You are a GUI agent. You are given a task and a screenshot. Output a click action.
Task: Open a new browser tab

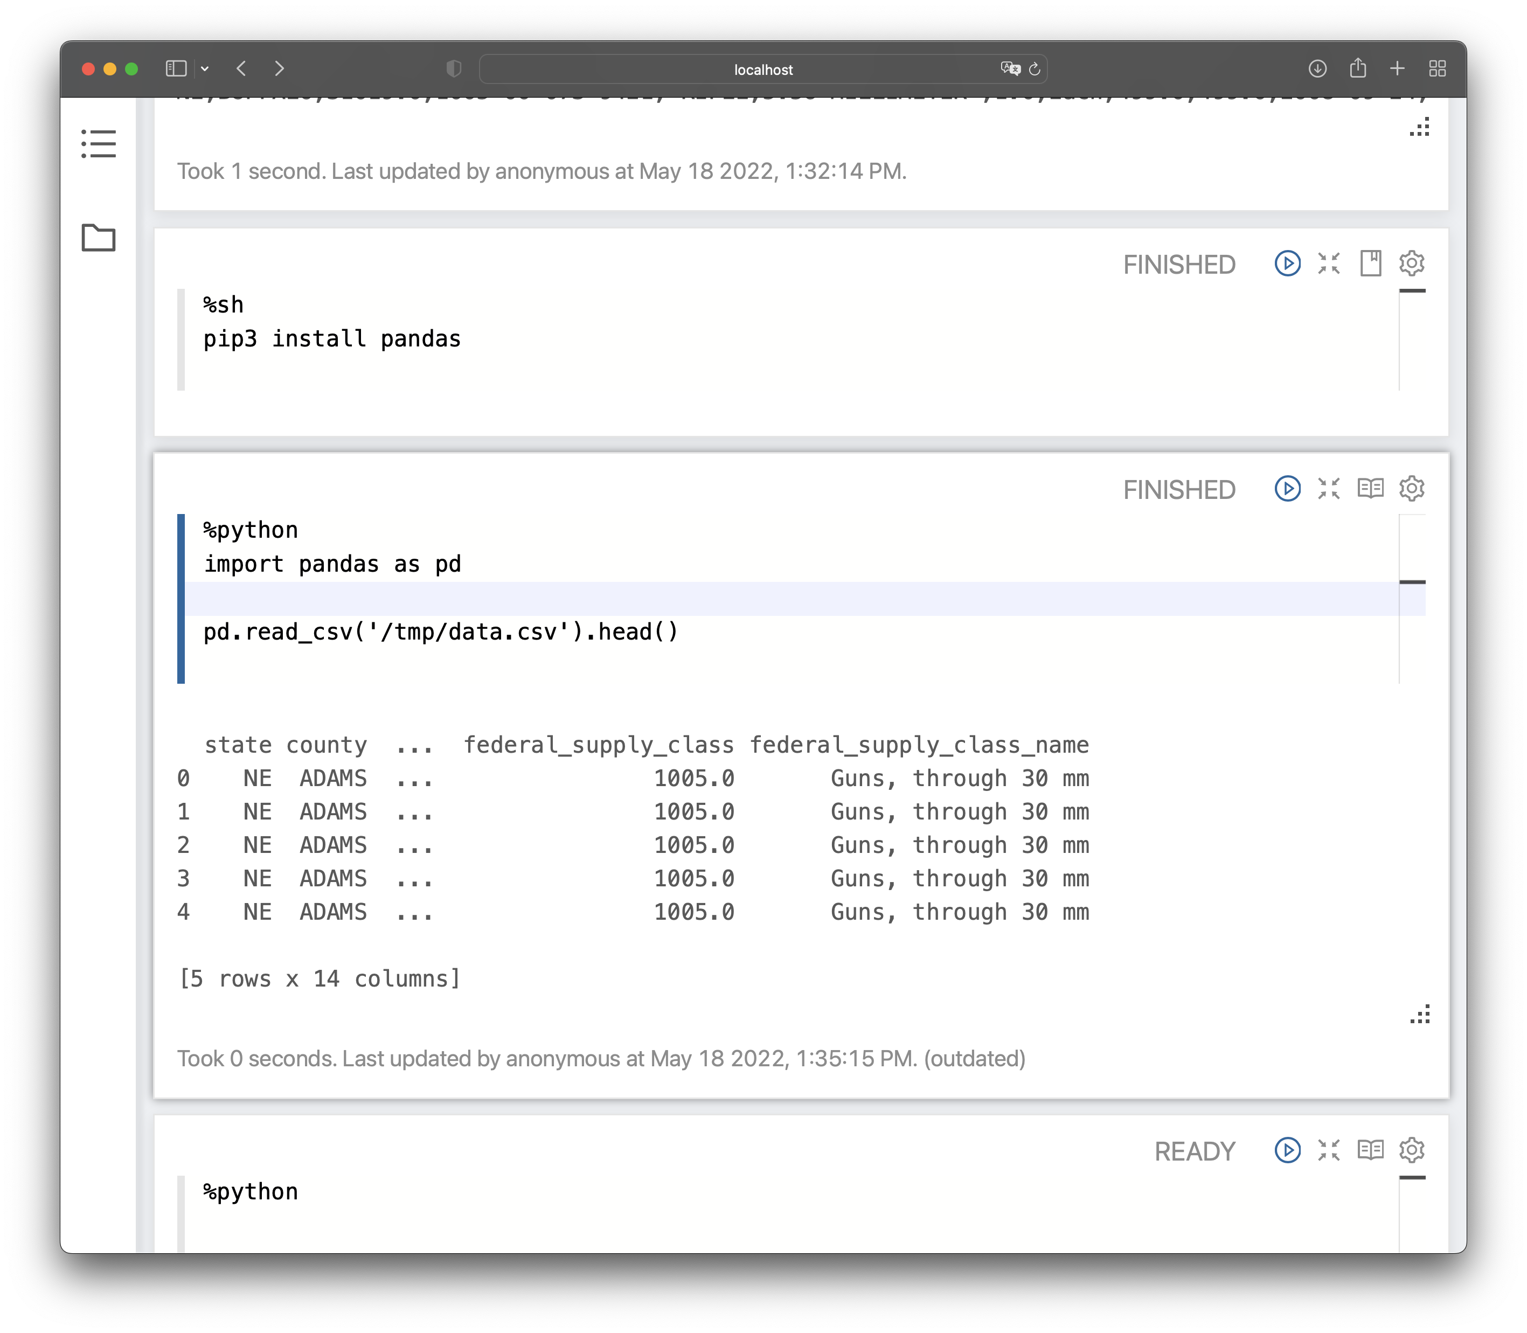pos(1398,68)
